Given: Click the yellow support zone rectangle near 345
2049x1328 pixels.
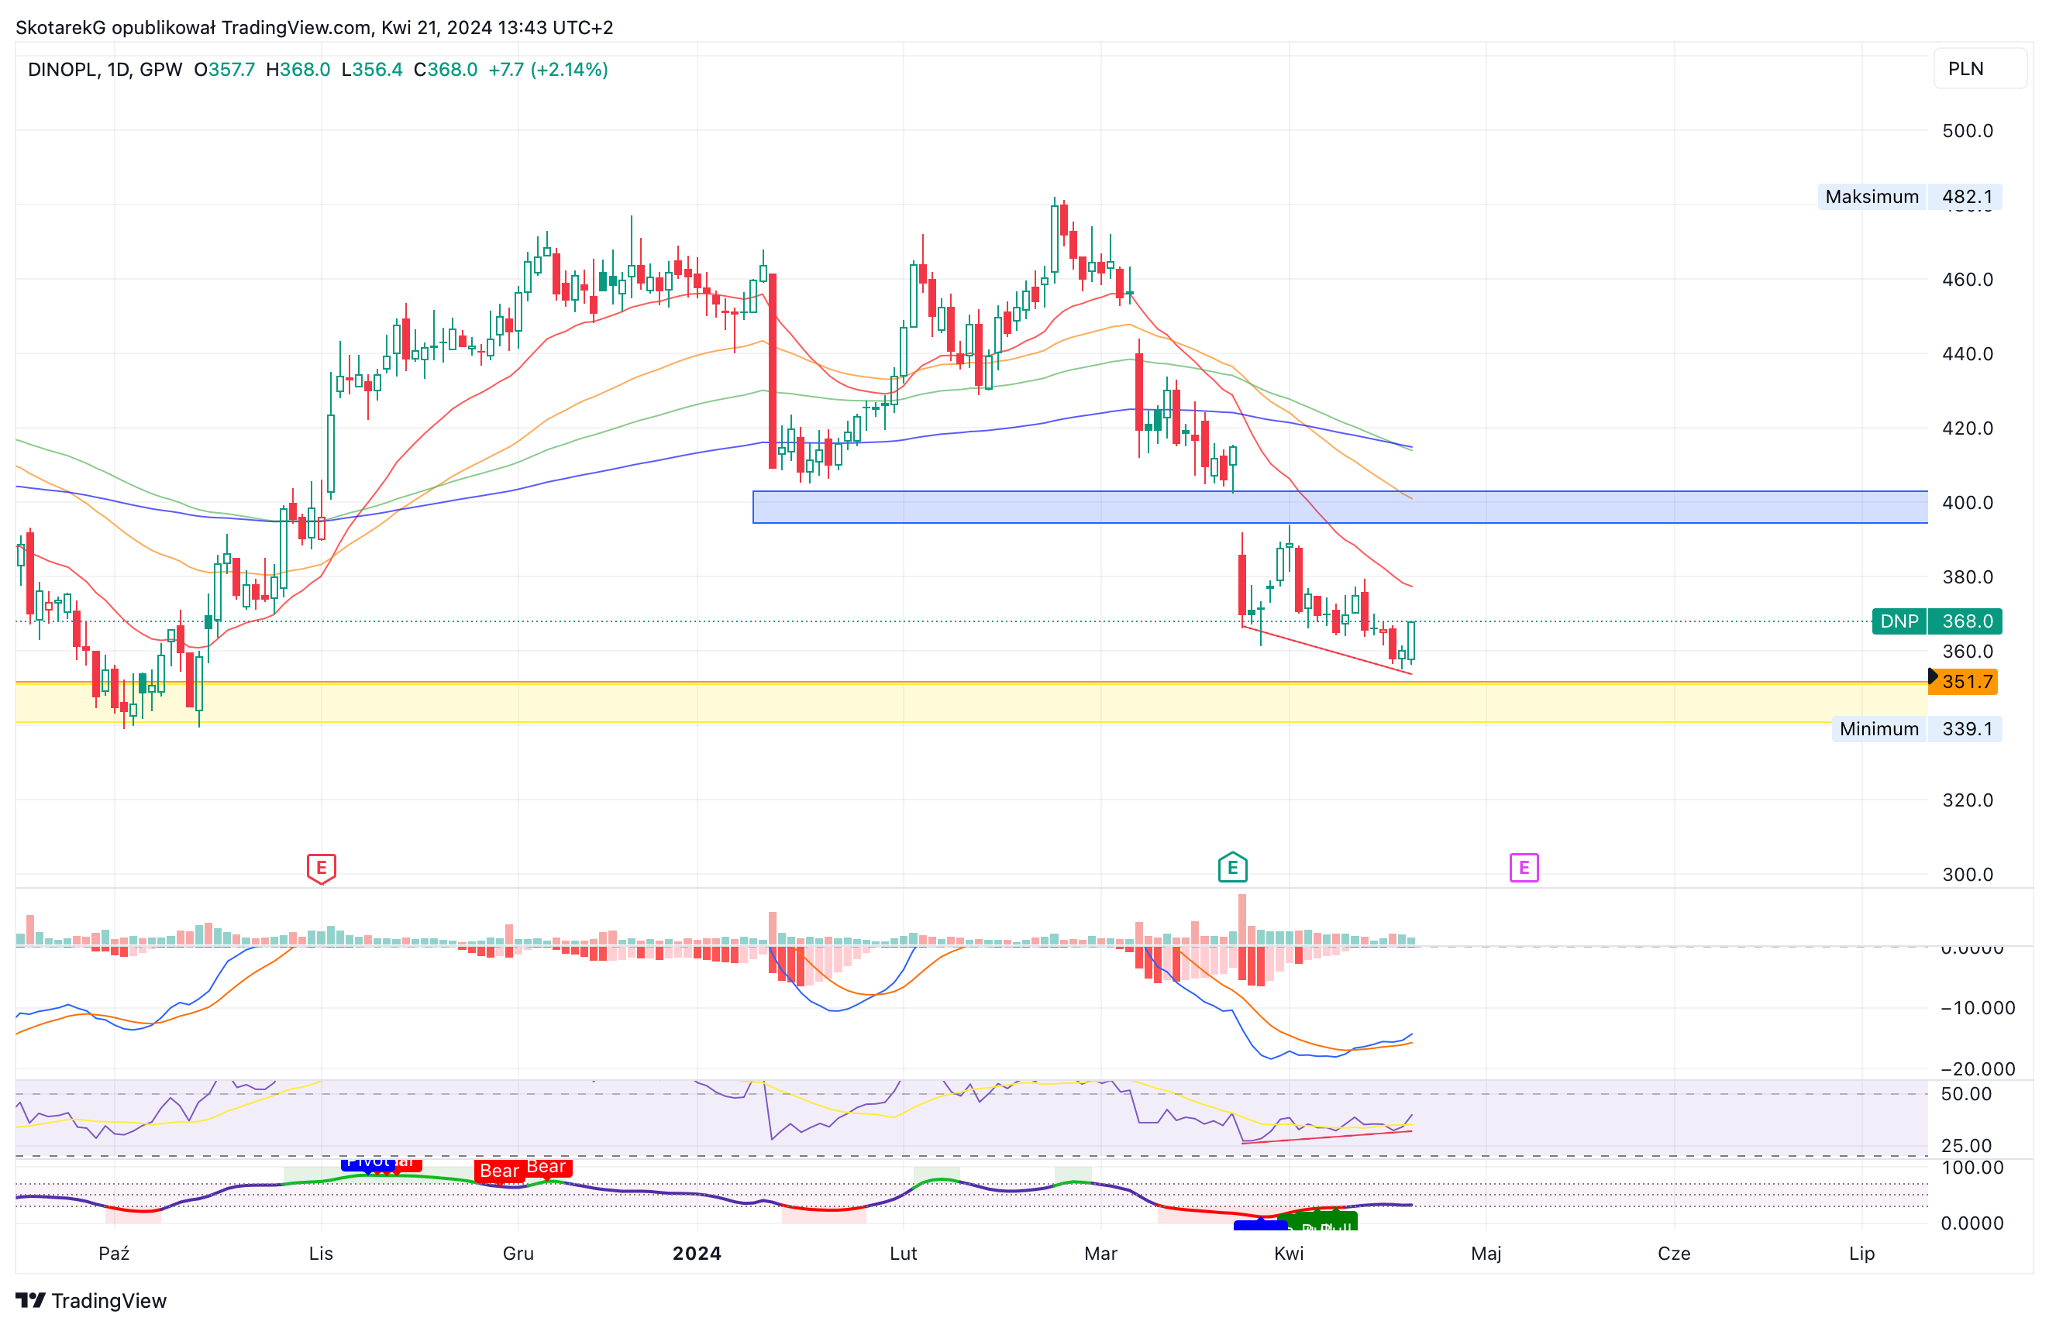Looking at the screenshot, I should pos(971,702).
